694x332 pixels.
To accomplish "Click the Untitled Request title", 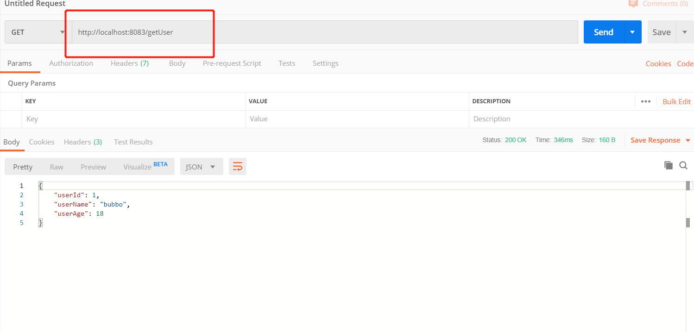I will coord(35,4).
